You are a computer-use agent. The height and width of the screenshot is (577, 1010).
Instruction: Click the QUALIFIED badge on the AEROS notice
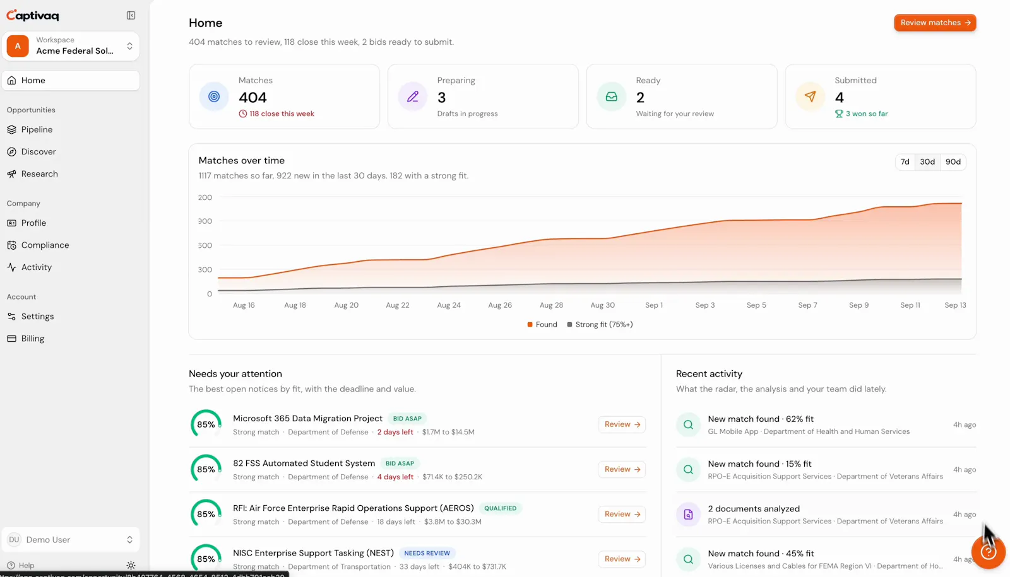click(501, 508)
